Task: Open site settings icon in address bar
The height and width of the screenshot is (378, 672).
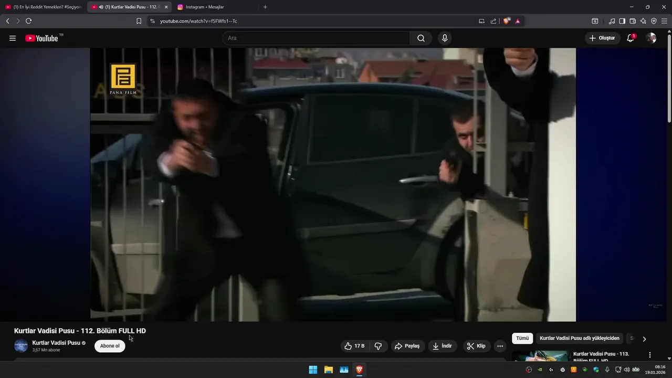Action: tap(152, 21)
